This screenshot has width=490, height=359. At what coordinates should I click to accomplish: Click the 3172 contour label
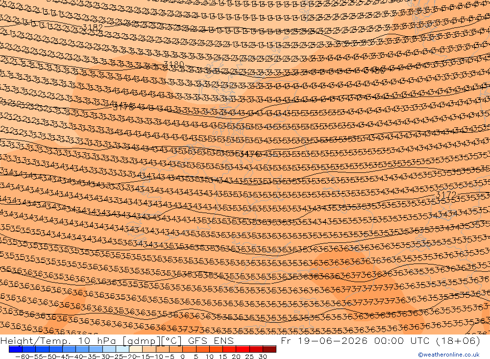(x=446, y=194)
